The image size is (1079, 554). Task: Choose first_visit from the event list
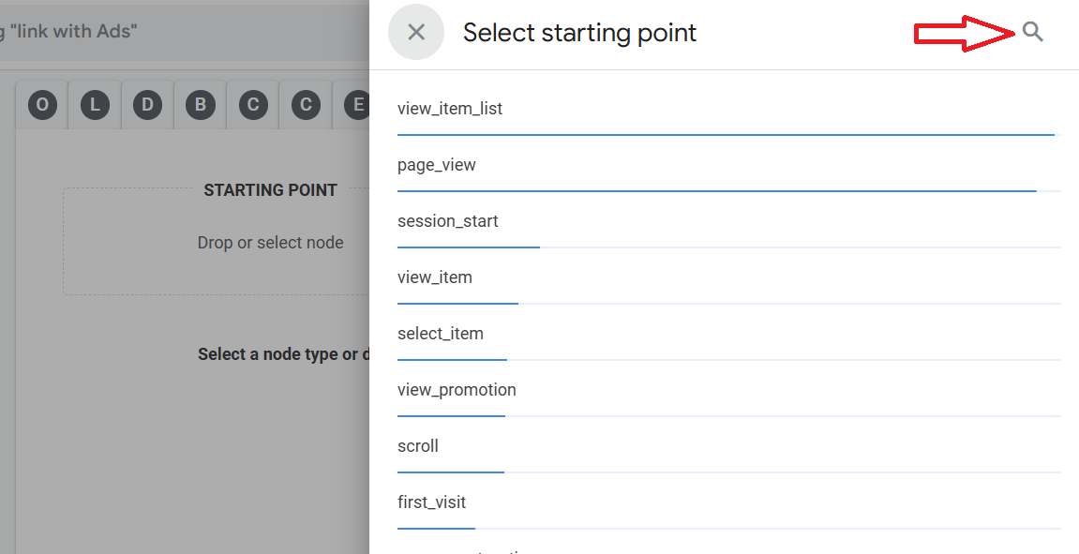(431, 502)
